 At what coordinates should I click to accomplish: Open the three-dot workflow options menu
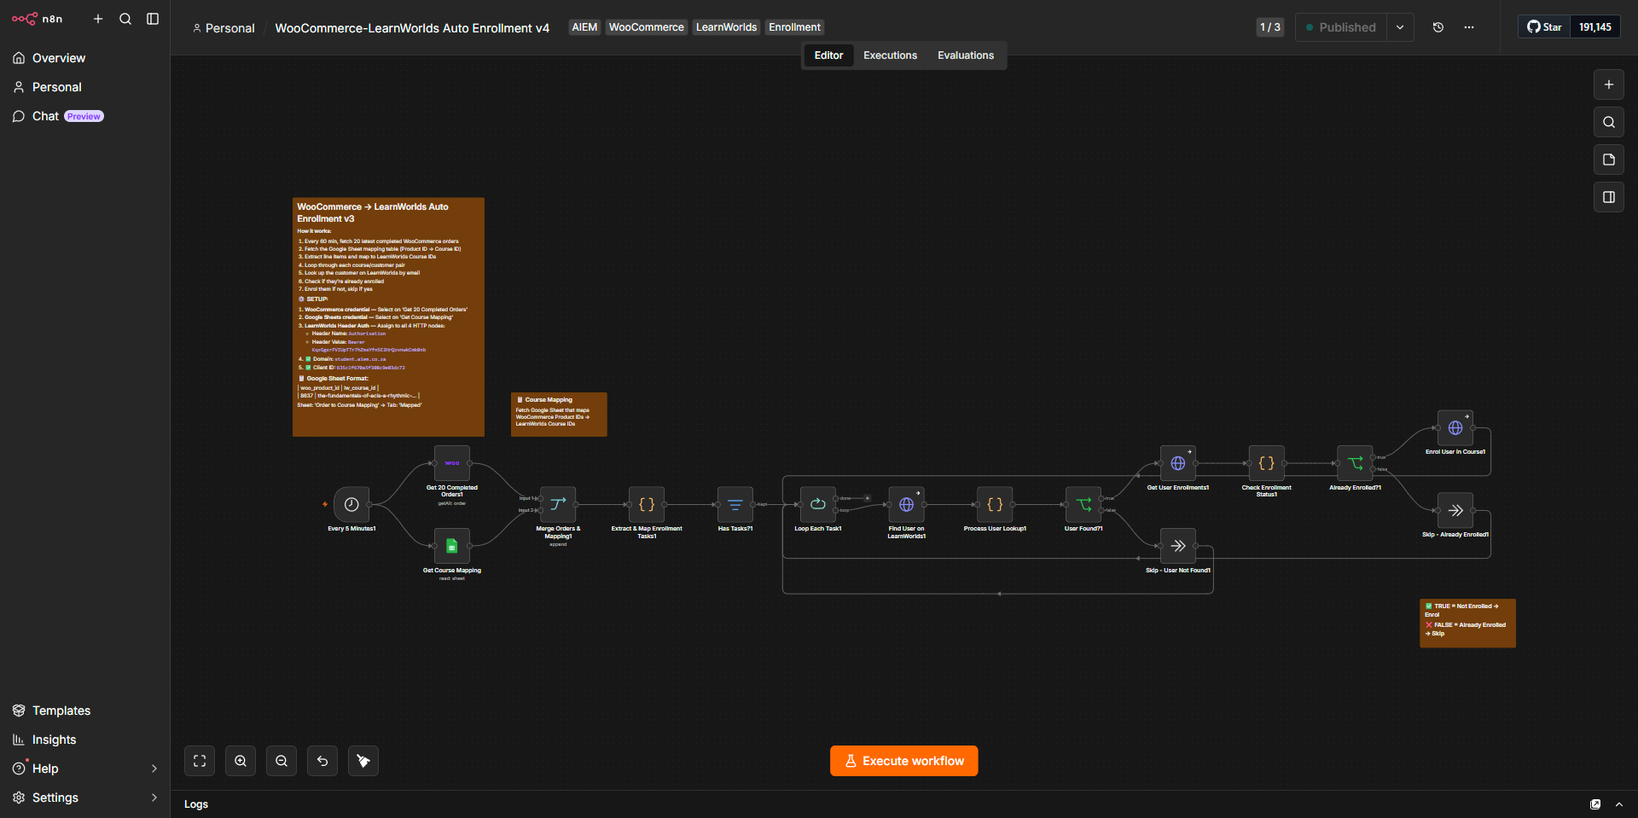click(x=1469, y=27)
